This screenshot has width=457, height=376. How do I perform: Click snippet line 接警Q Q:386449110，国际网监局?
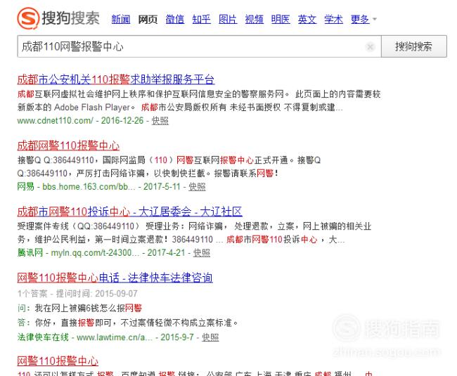(169, 160)
